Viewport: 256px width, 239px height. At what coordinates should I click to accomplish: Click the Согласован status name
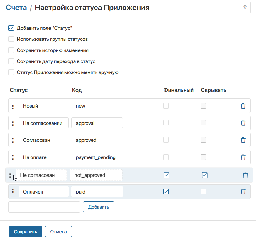coord(36,140)
